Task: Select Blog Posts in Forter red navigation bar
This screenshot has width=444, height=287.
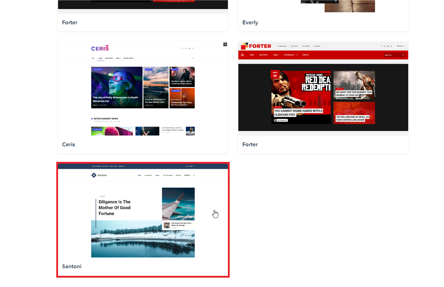Action: pos(263,55)
